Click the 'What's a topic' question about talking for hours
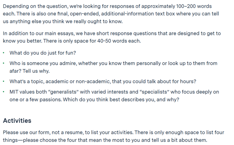The width and height of the screenshot is (234, 145). pos(103,81)
